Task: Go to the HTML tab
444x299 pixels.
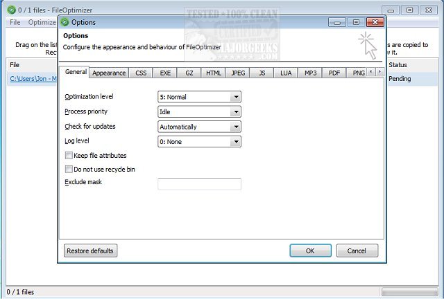Action: click(x=213, y=73)
